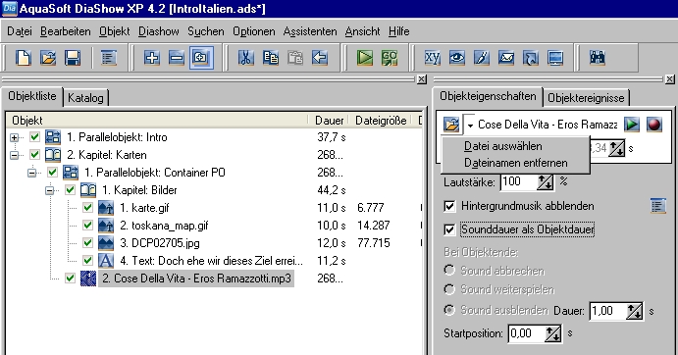Expand the 1. Parallelobjekt: Intro tree node
The width and height of the screenshot is (678, 355).
pyautogui.click(x=15, y=137)
